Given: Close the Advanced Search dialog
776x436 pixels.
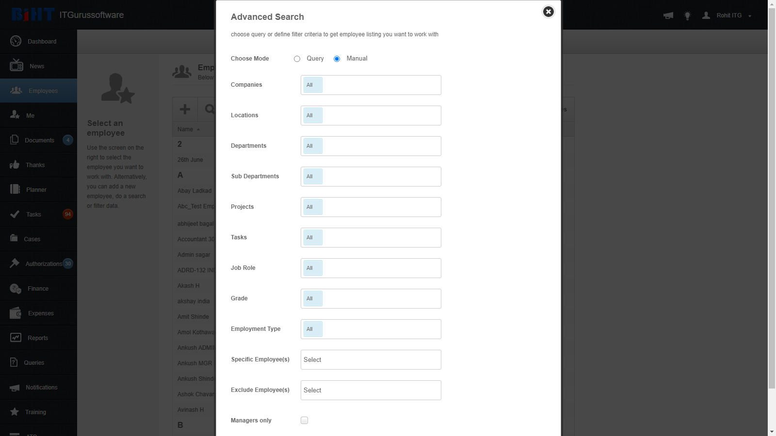Looking at the screenshot, I should pyautogui.click(x=548, y=12).
